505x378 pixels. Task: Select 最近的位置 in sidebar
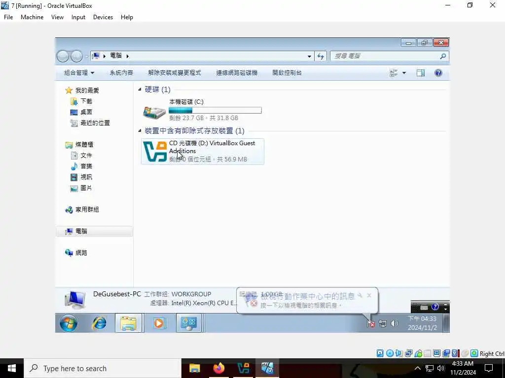pyautogui.click(x=90, y=123)
